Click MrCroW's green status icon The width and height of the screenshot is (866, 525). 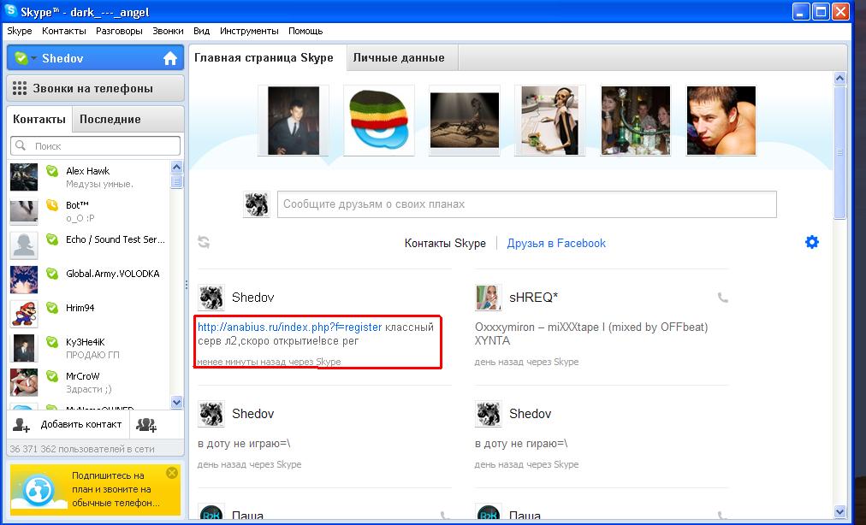[52, 376]
